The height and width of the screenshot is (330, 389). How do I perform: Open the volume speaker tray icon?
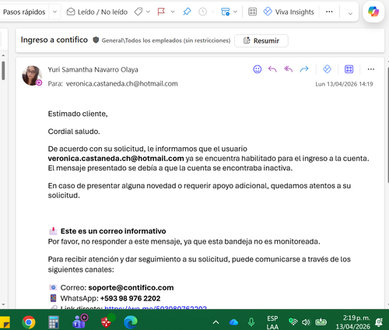click(x=306, y=322)
